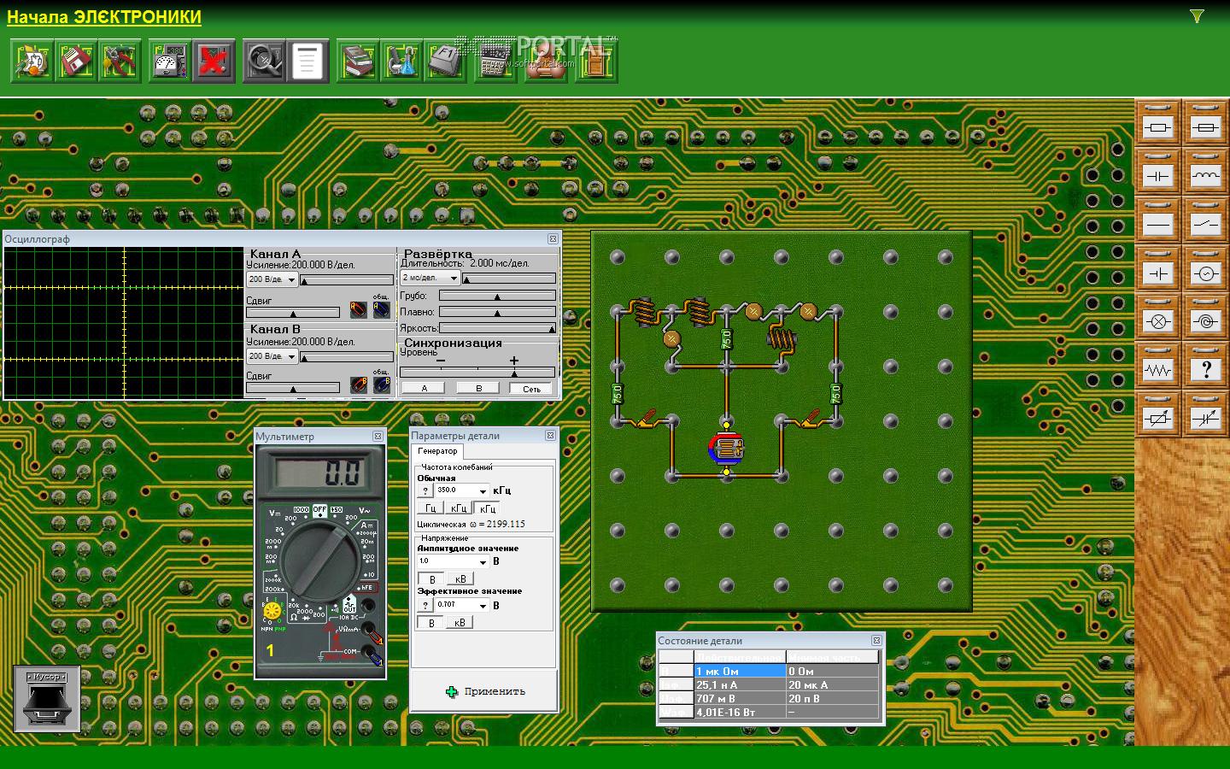1230x769 pixels.
Task: Select the Генератор tab
Action: [437, 451]
